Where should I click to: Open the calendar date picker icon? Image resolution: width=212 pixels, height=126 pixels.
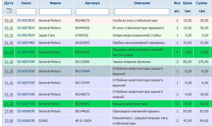[9, 10]
